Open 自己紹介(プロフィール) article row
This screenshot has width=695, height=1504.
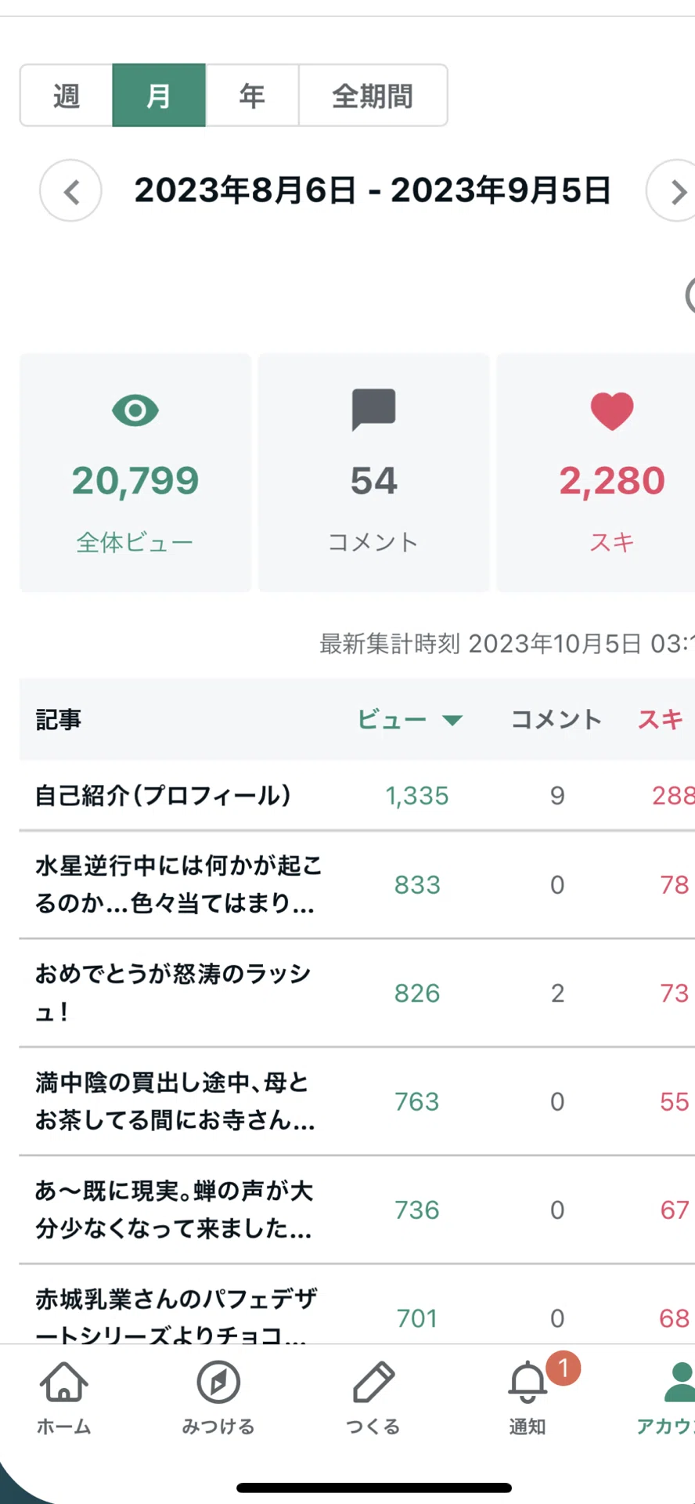(x=357, y=796)
